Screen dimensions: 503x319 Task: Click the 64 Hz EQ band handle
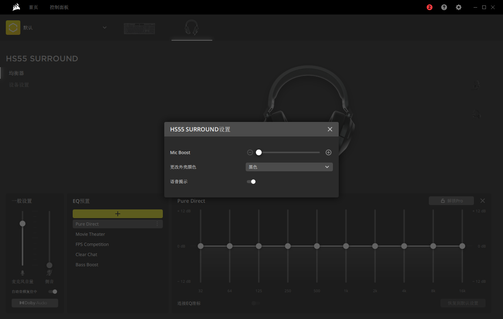(230, 246)
